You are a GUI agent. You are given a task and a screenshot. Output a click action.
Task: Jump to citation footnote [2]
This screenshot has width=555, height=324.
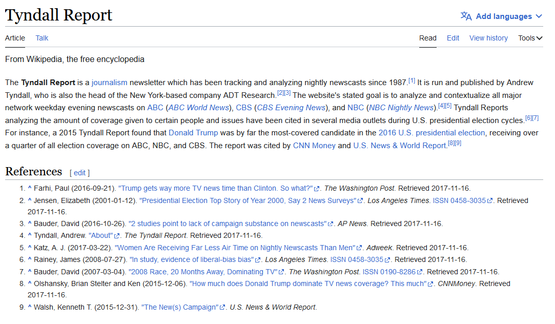pyautogui.click(x=280, y=93)
